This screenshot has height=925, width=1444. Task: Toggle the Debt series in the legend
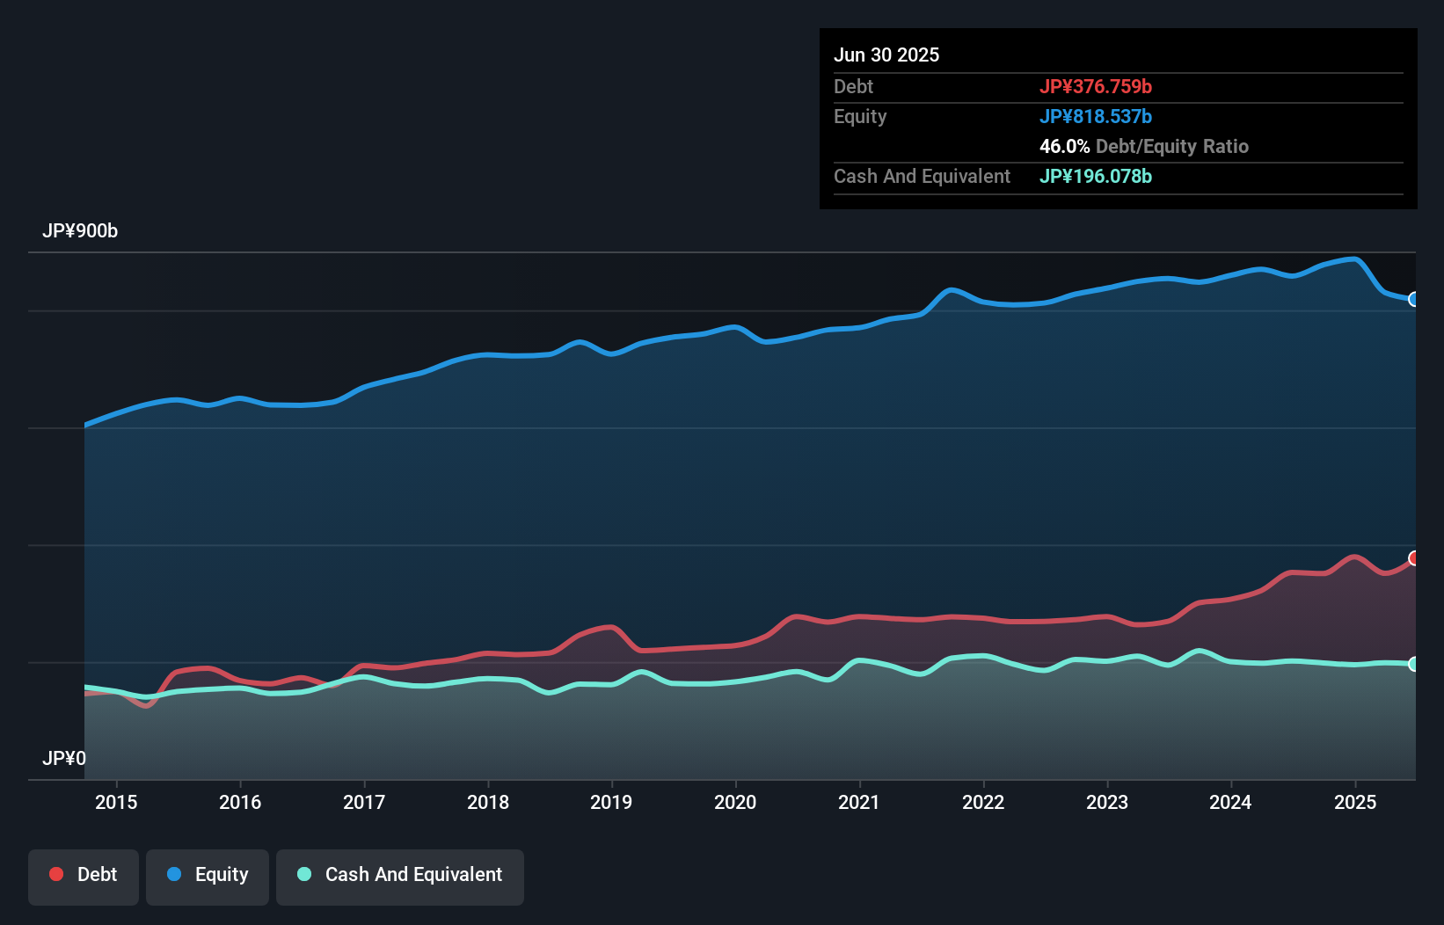84,874
